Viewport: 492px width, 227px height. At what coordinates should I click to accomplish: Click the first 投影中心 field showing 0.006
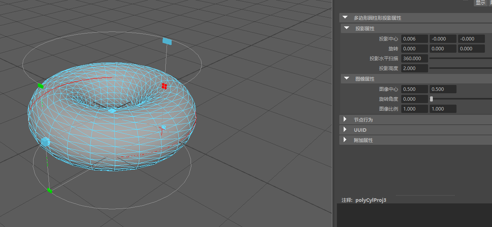click(x=415, y=39)
